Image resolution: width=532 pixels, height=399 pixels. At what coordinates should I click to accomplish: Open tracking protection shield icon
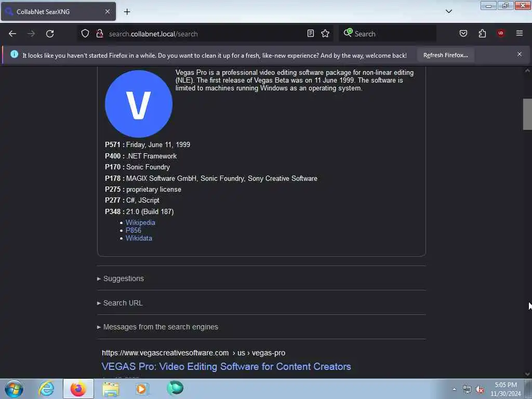tap(85, 34)
